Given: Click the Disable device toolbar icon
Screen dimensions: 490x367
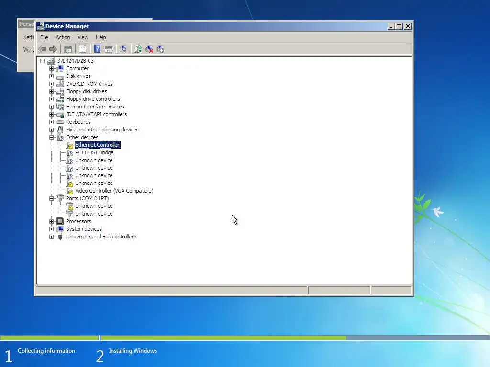Looking at the screenshot, I should (160, 49).
